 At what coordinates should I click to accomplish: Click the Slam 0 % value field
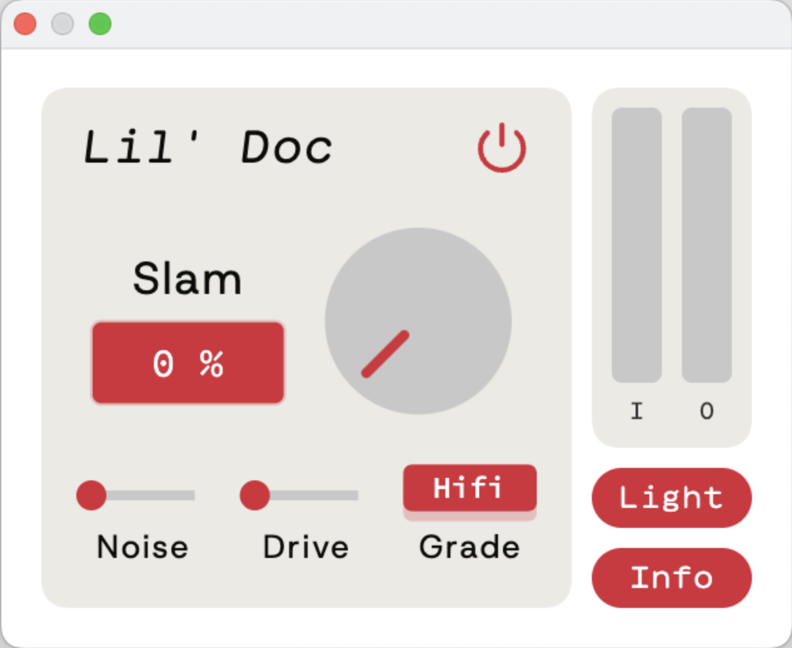click(188, 363)
